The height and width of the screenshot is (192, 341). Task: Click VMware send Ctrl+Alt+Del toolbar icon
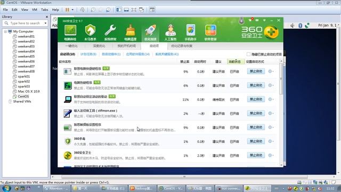click(82, 10)
